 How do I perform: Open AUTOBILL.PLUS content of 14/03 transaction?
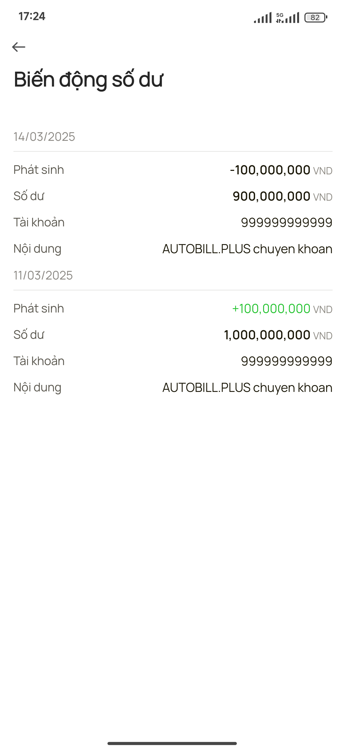(x=247, y=249)
